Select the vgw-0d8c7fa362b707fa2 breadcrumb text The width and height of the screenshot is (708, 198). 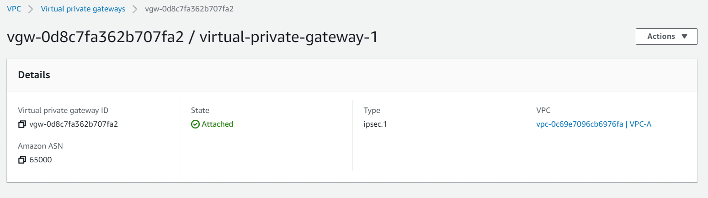pyautogui.click(x=190, y=9)
